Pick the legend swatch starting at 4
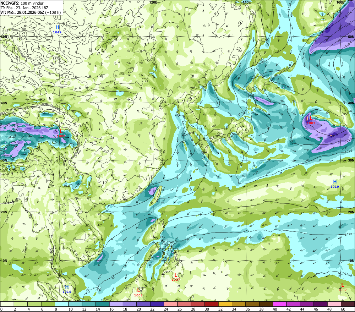Viewport: 355px width, 312px height. 34,304
